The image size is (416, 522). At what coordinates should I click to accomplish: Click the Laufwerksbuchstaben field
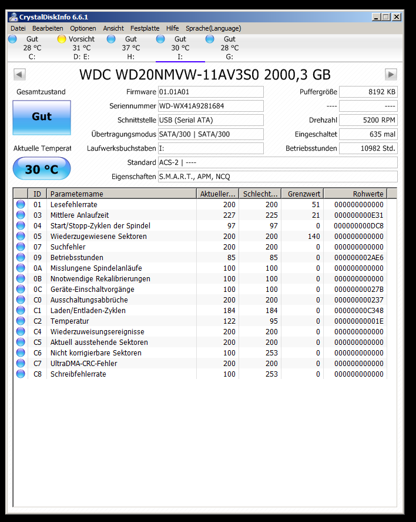point(211,148)
